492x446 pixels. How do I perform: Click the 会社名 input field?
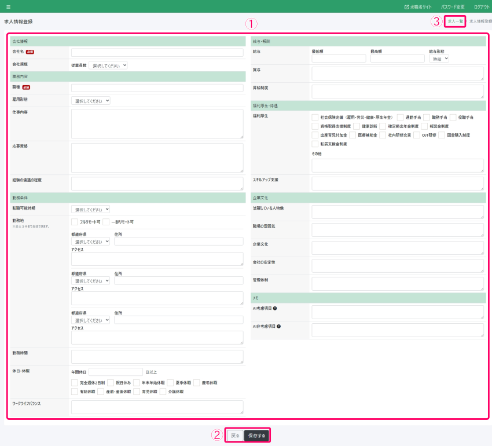click(157, 53)
